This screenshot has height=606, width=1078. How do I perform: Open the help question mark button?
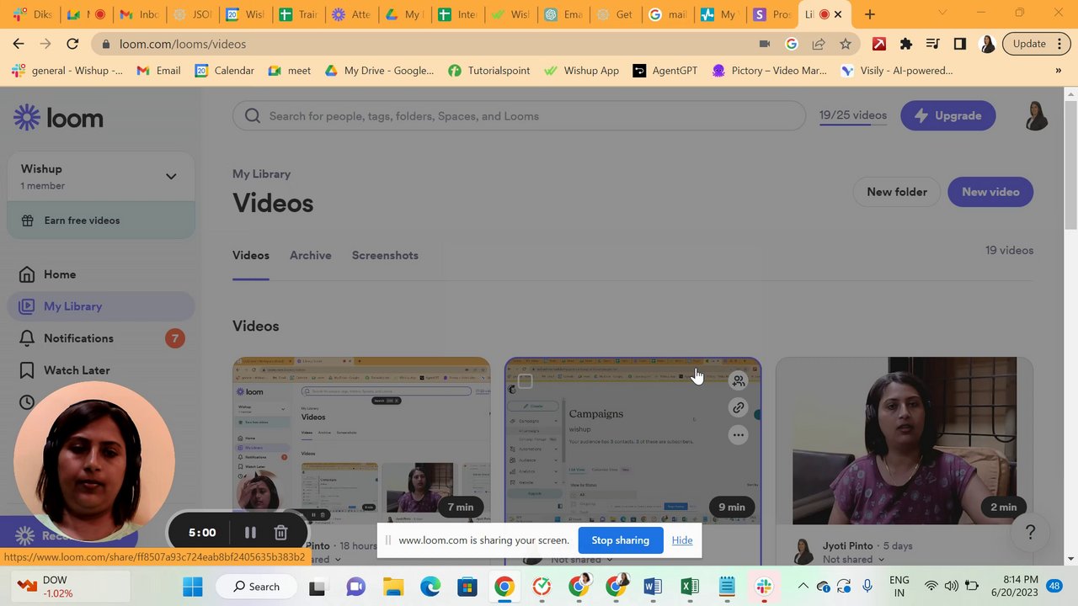coord(1030,533)
